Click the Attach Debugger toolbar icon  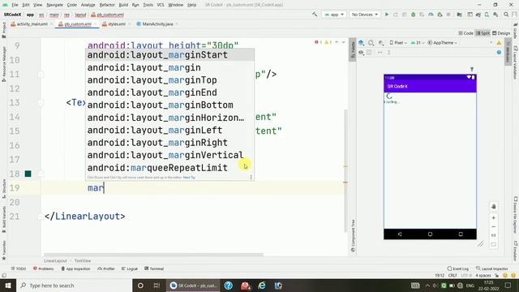pyautogui.click(x=440, y=15)
